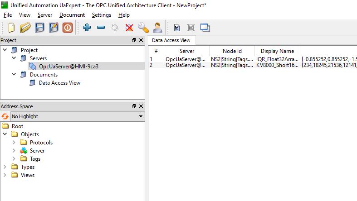Sort by the Server column header
This screenshot has width=357, height=201.
pos(187,51)
